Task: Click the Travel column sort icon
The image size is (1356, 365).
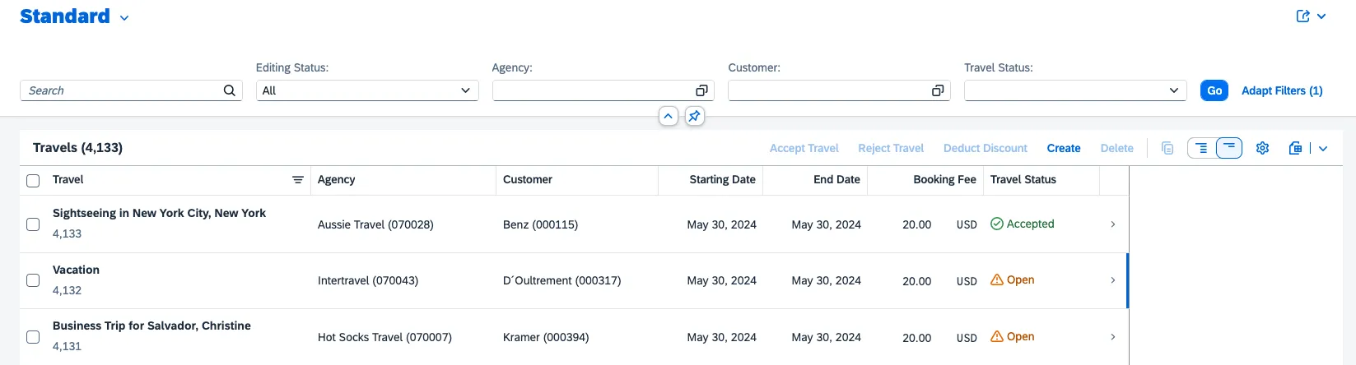Action: (298, 180)
